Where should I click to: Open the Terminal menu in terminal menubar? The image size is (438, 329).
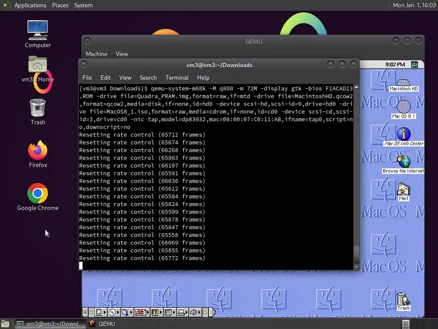point(177,78)
